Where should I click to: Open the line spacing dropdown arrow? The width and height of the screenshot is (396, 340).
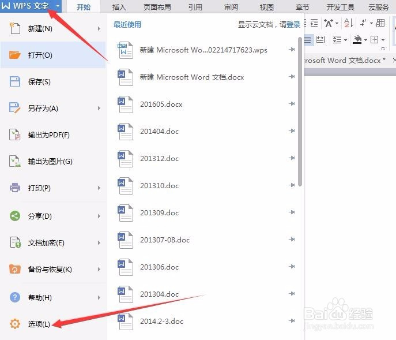pos(345,40)
